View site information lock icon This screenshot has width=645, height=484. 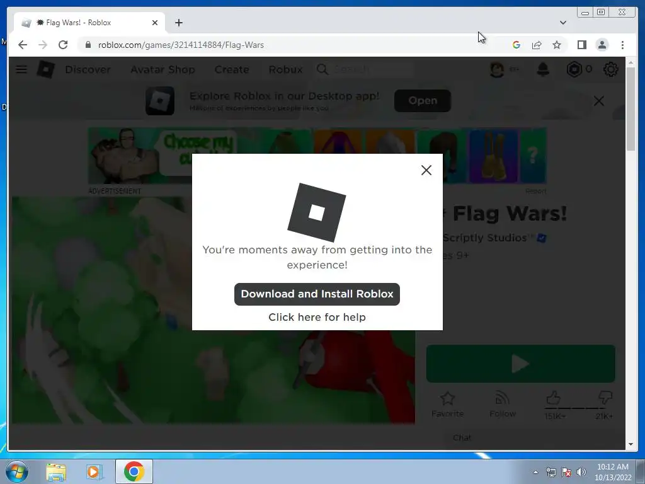(x=88, y=45)
